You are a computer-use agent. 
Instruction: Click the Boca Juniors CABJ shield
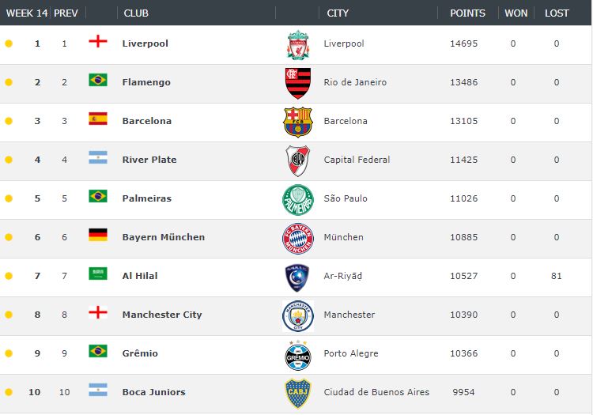click(x=298, y=394)
